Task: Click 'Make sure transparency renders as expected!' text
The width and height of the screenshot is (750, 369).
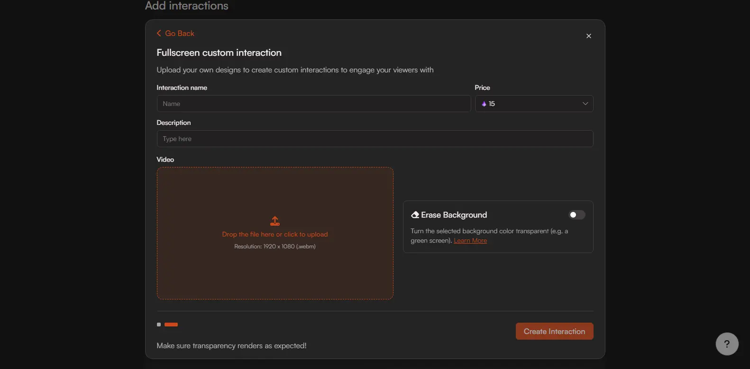Action: (231, 346)
